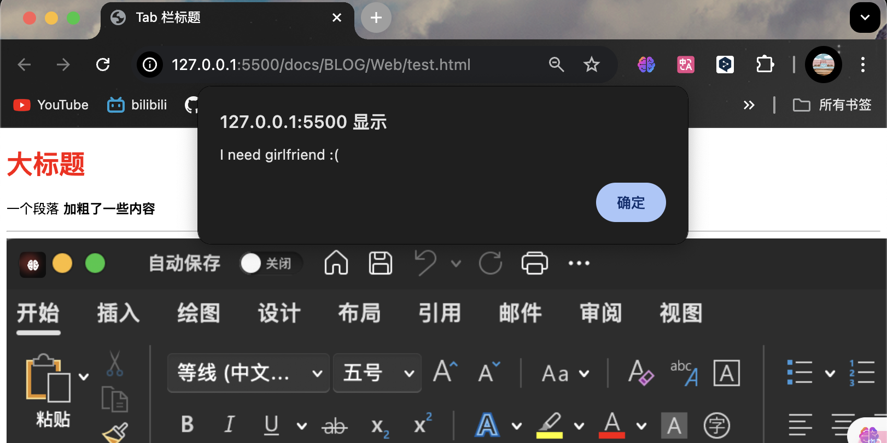
Task: Switch to the 视图 ribbon tab
Action: [x=681, y=313]
